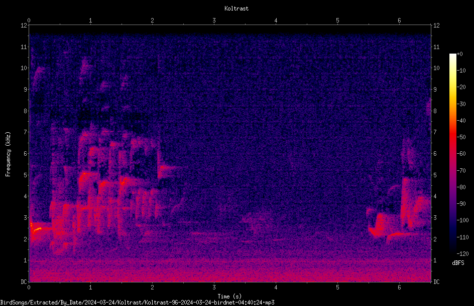474x306 pixels.
Task: Click the Koltrast title text
Action: coord(236,9)
